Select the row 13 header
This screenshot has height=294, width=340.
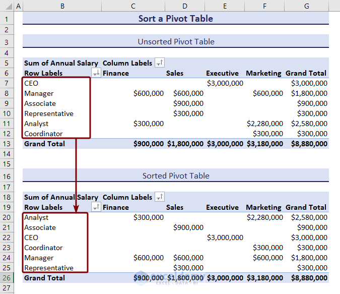6,144
